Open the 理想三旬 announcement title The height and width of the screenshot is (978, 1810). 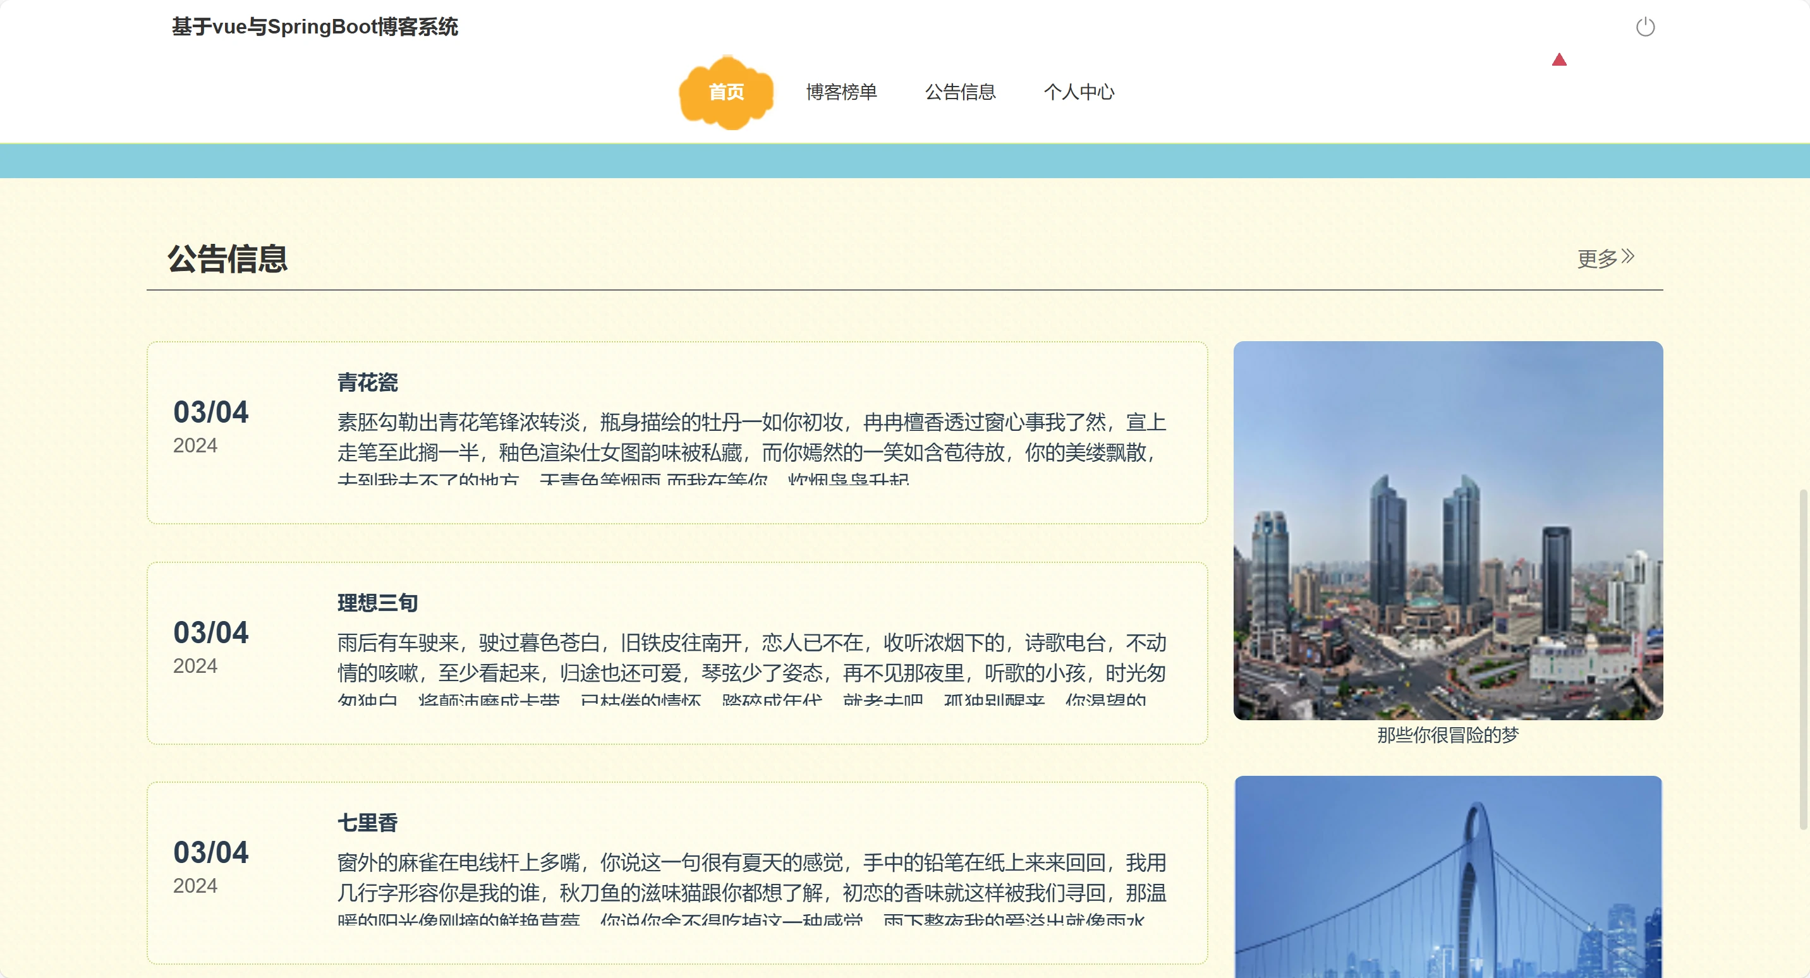coord(377,602)
